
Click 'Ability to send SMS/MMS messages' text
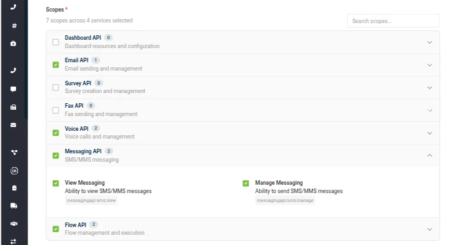click(299, 191)
